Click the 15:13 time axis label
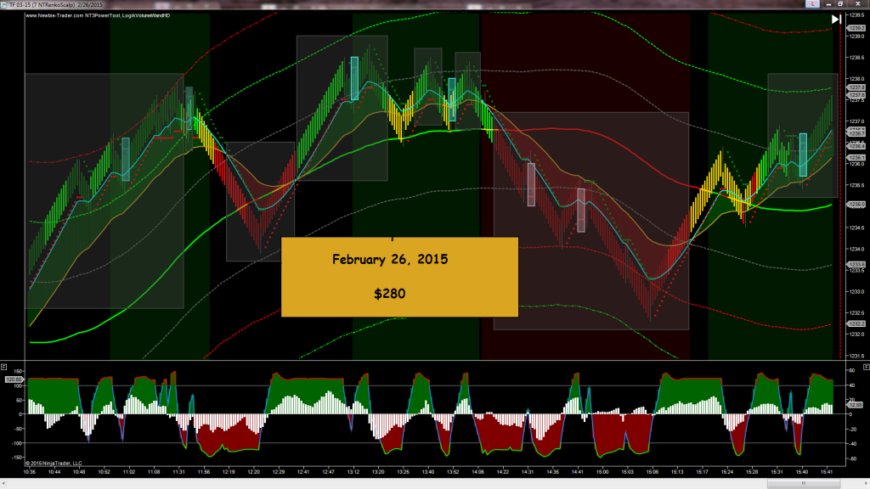 point(677,472)
